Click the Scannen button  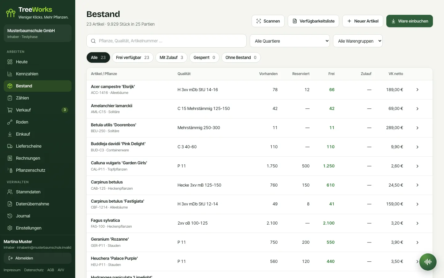click(268, 21)
